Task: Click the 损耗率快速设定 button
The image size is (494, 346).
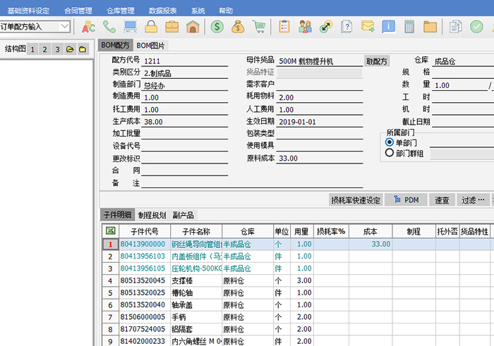Action: (x=356, y=200)
